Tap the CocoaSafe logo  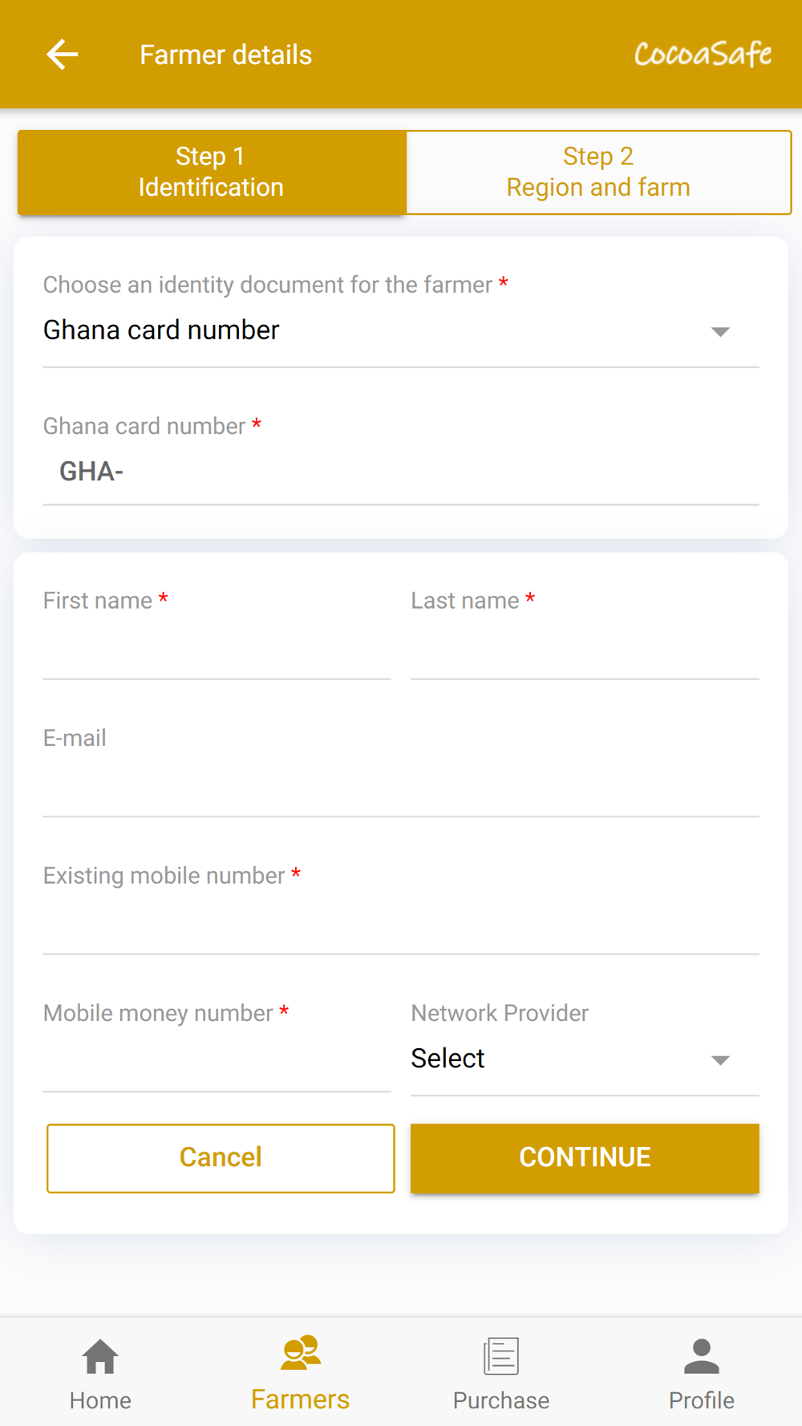point(703,55)
